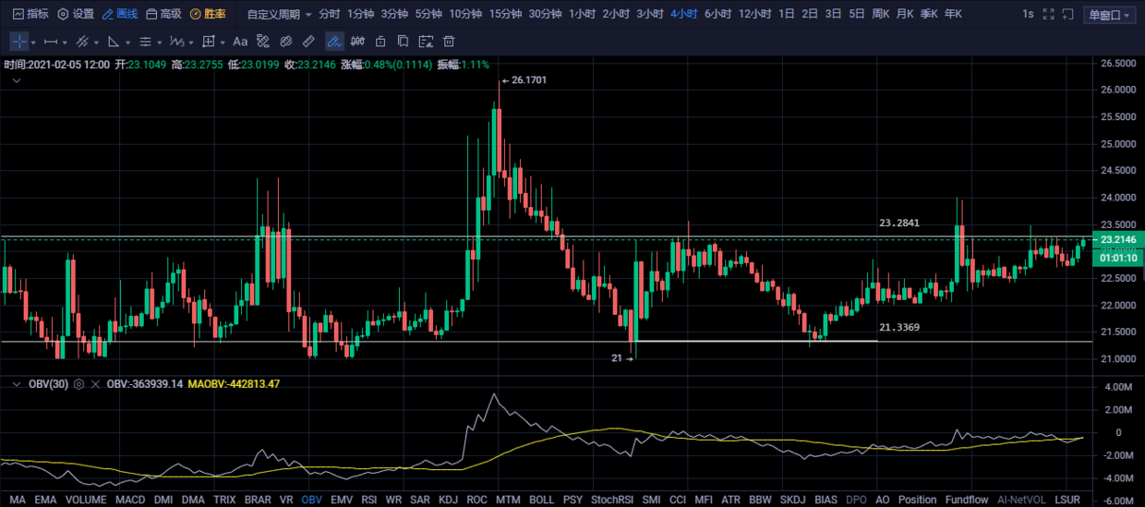Open OBV indicator settings gear
The width and height of the screenshot is (1145, 507).
(x=79, y=384)
